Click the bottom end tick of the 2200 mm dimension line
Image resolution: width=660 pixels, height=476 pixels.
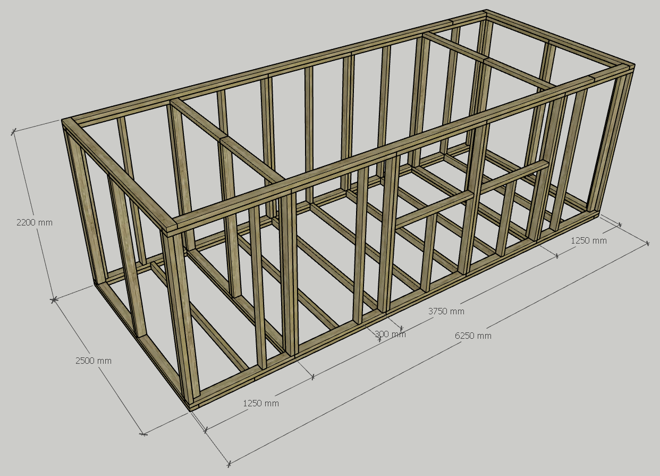point(54,300)
